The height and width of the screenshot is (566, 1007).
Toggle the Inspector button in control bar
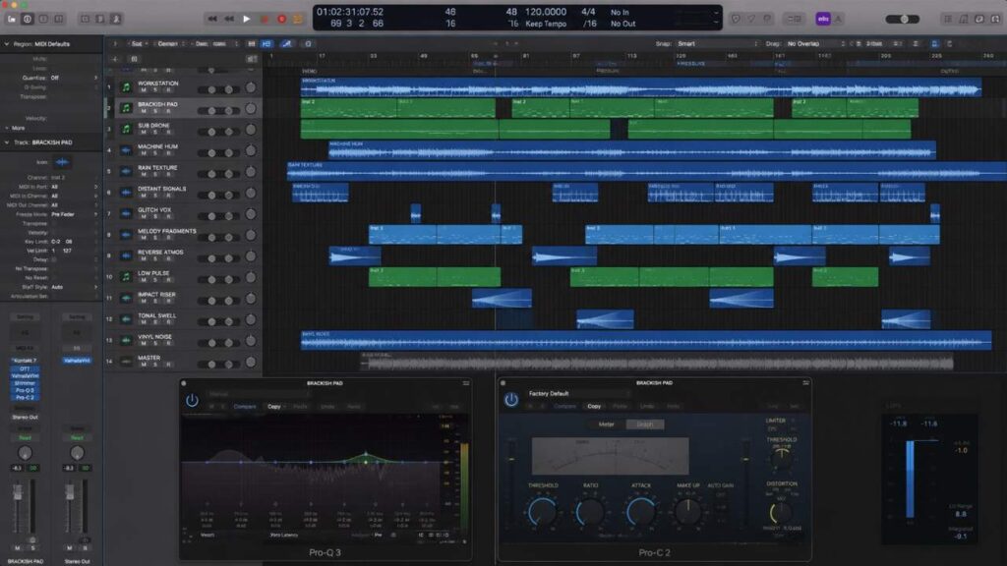(x=27, y=19)
